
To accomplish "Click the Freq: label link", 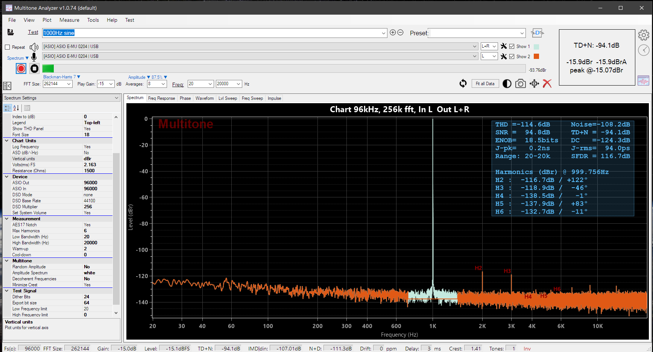I will (178, 84).
